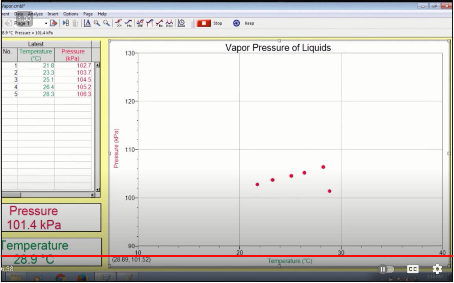
Task: Enable the Examine (X=) tool
Action: (119, 23)
